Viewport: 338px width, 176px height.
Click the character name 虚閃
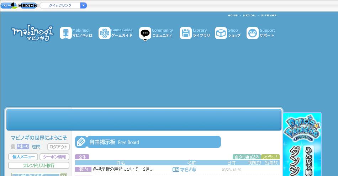click(x=36, y=147)
